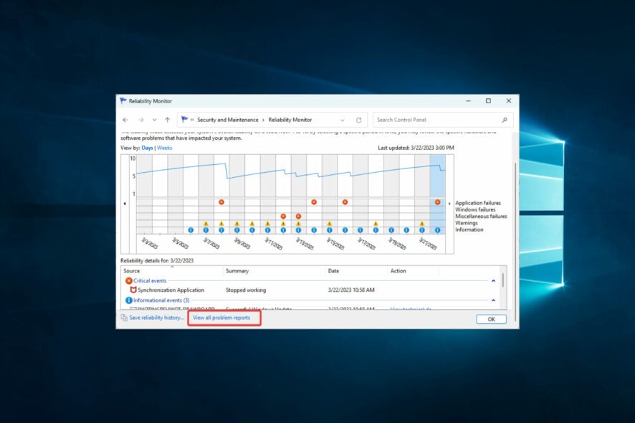Image resolution: width=635 pixels, height=423 pixels.
Task: Click the 'Miscellaneous failures' row label
Action: point(481,217)
